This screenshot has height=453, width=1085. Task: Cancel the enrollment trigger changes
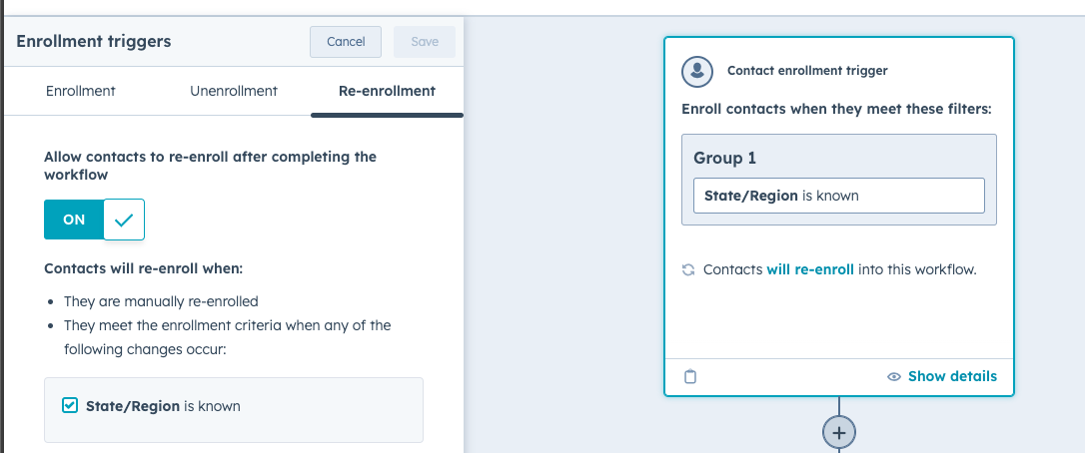tap(346, 42)
